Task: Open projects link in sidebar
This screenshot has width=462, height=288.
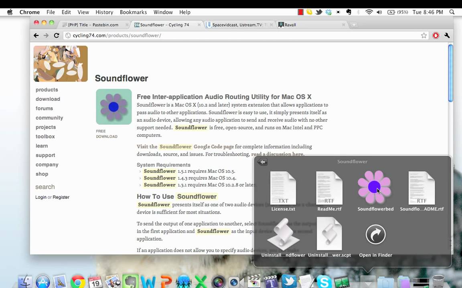Action: (46, 127)
